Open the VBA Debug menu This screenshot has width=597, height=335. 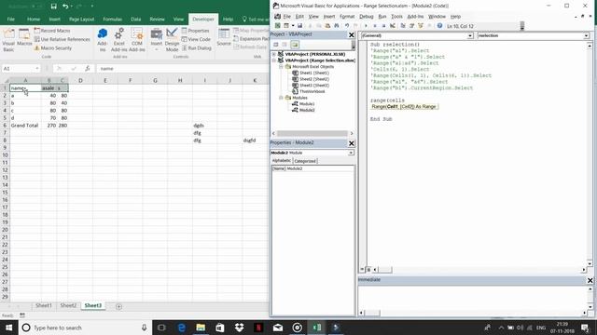367,17
